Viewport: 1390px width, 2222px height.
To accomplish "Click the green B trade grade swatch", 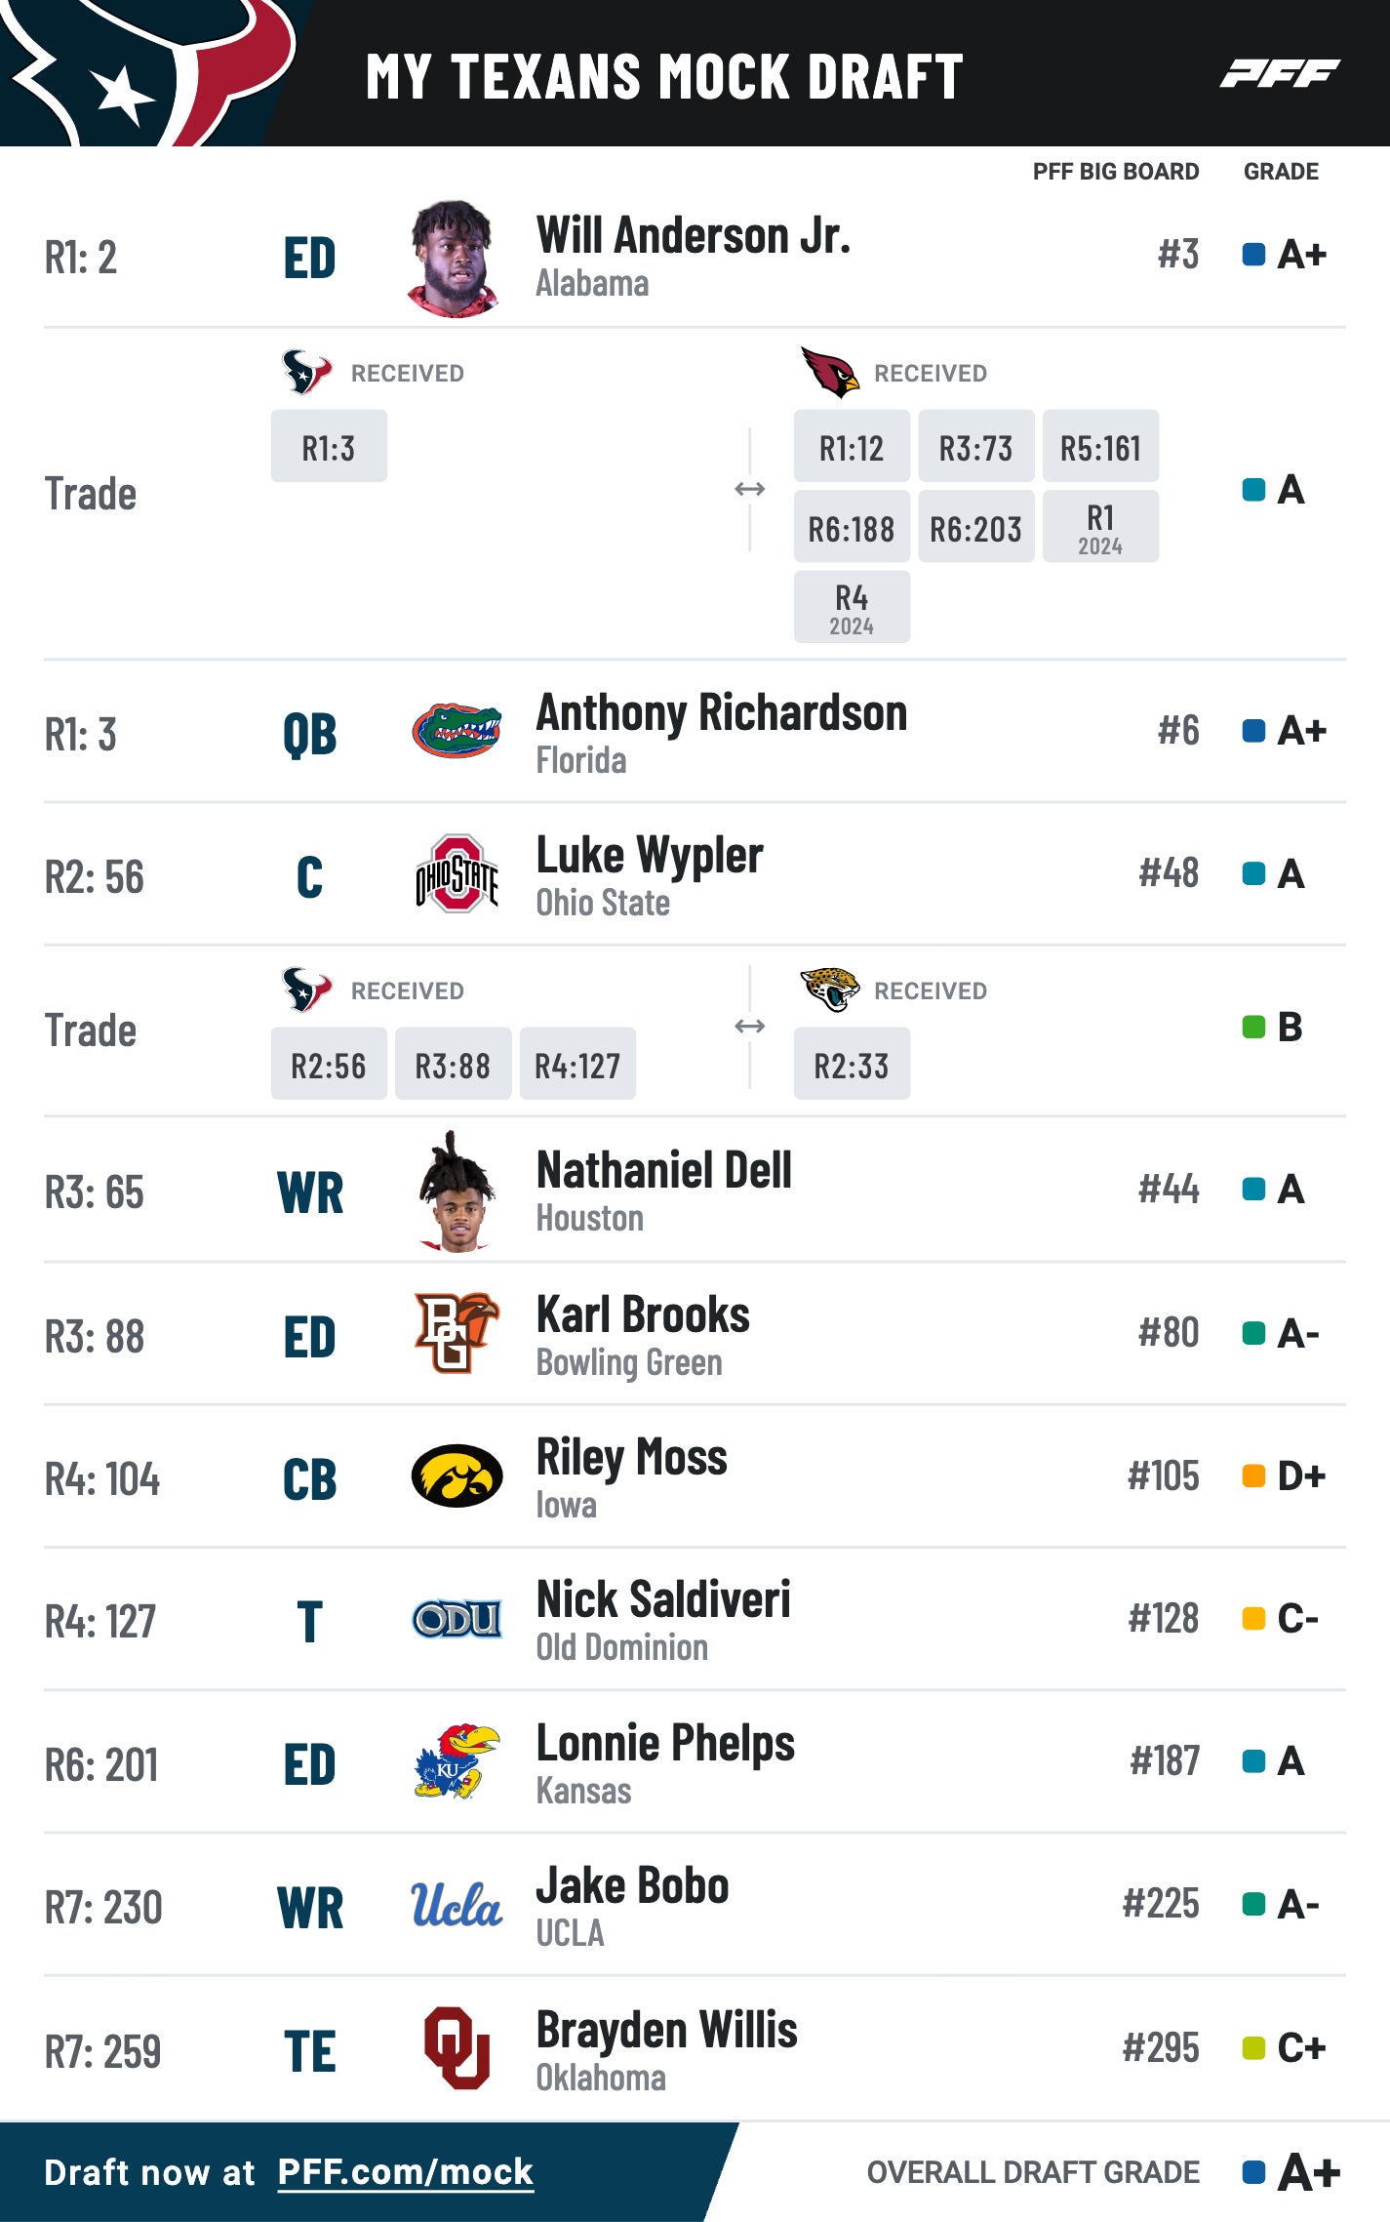I will pyautogui.click(x=1253, y=1027).
